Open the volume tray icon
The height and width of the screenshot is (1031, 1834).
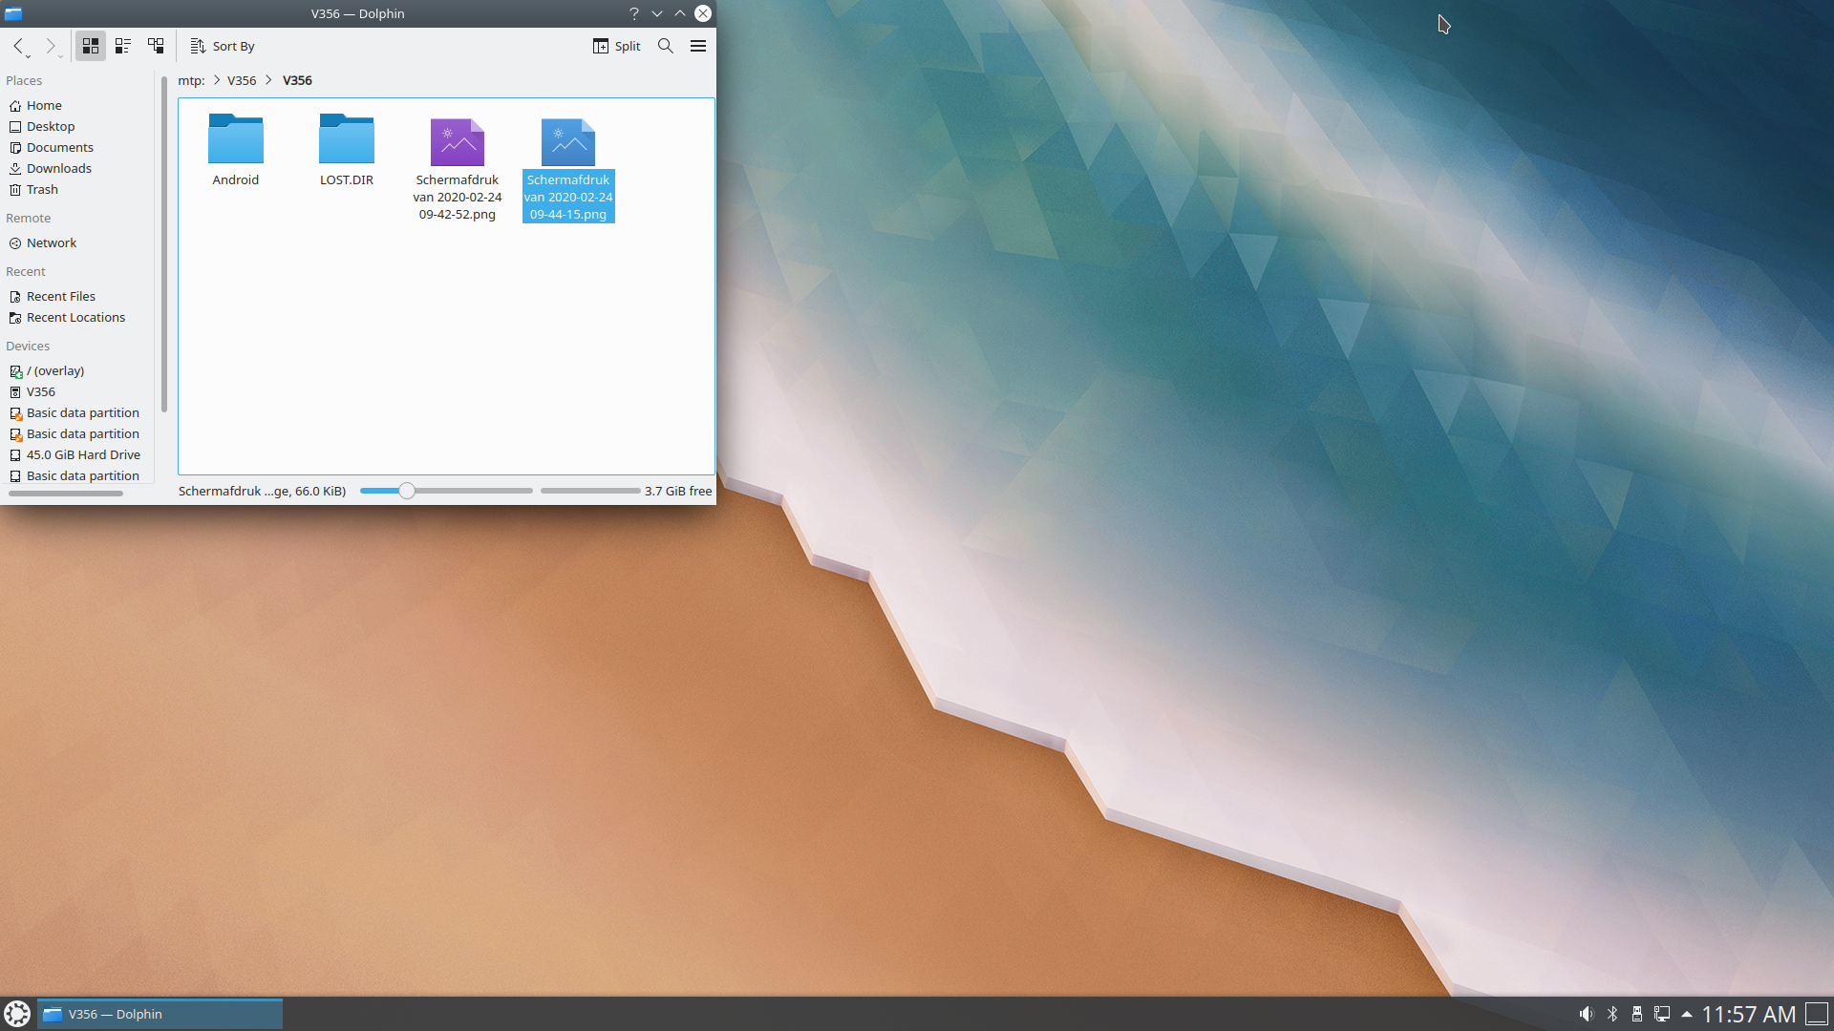(x=1587, y=1014)
